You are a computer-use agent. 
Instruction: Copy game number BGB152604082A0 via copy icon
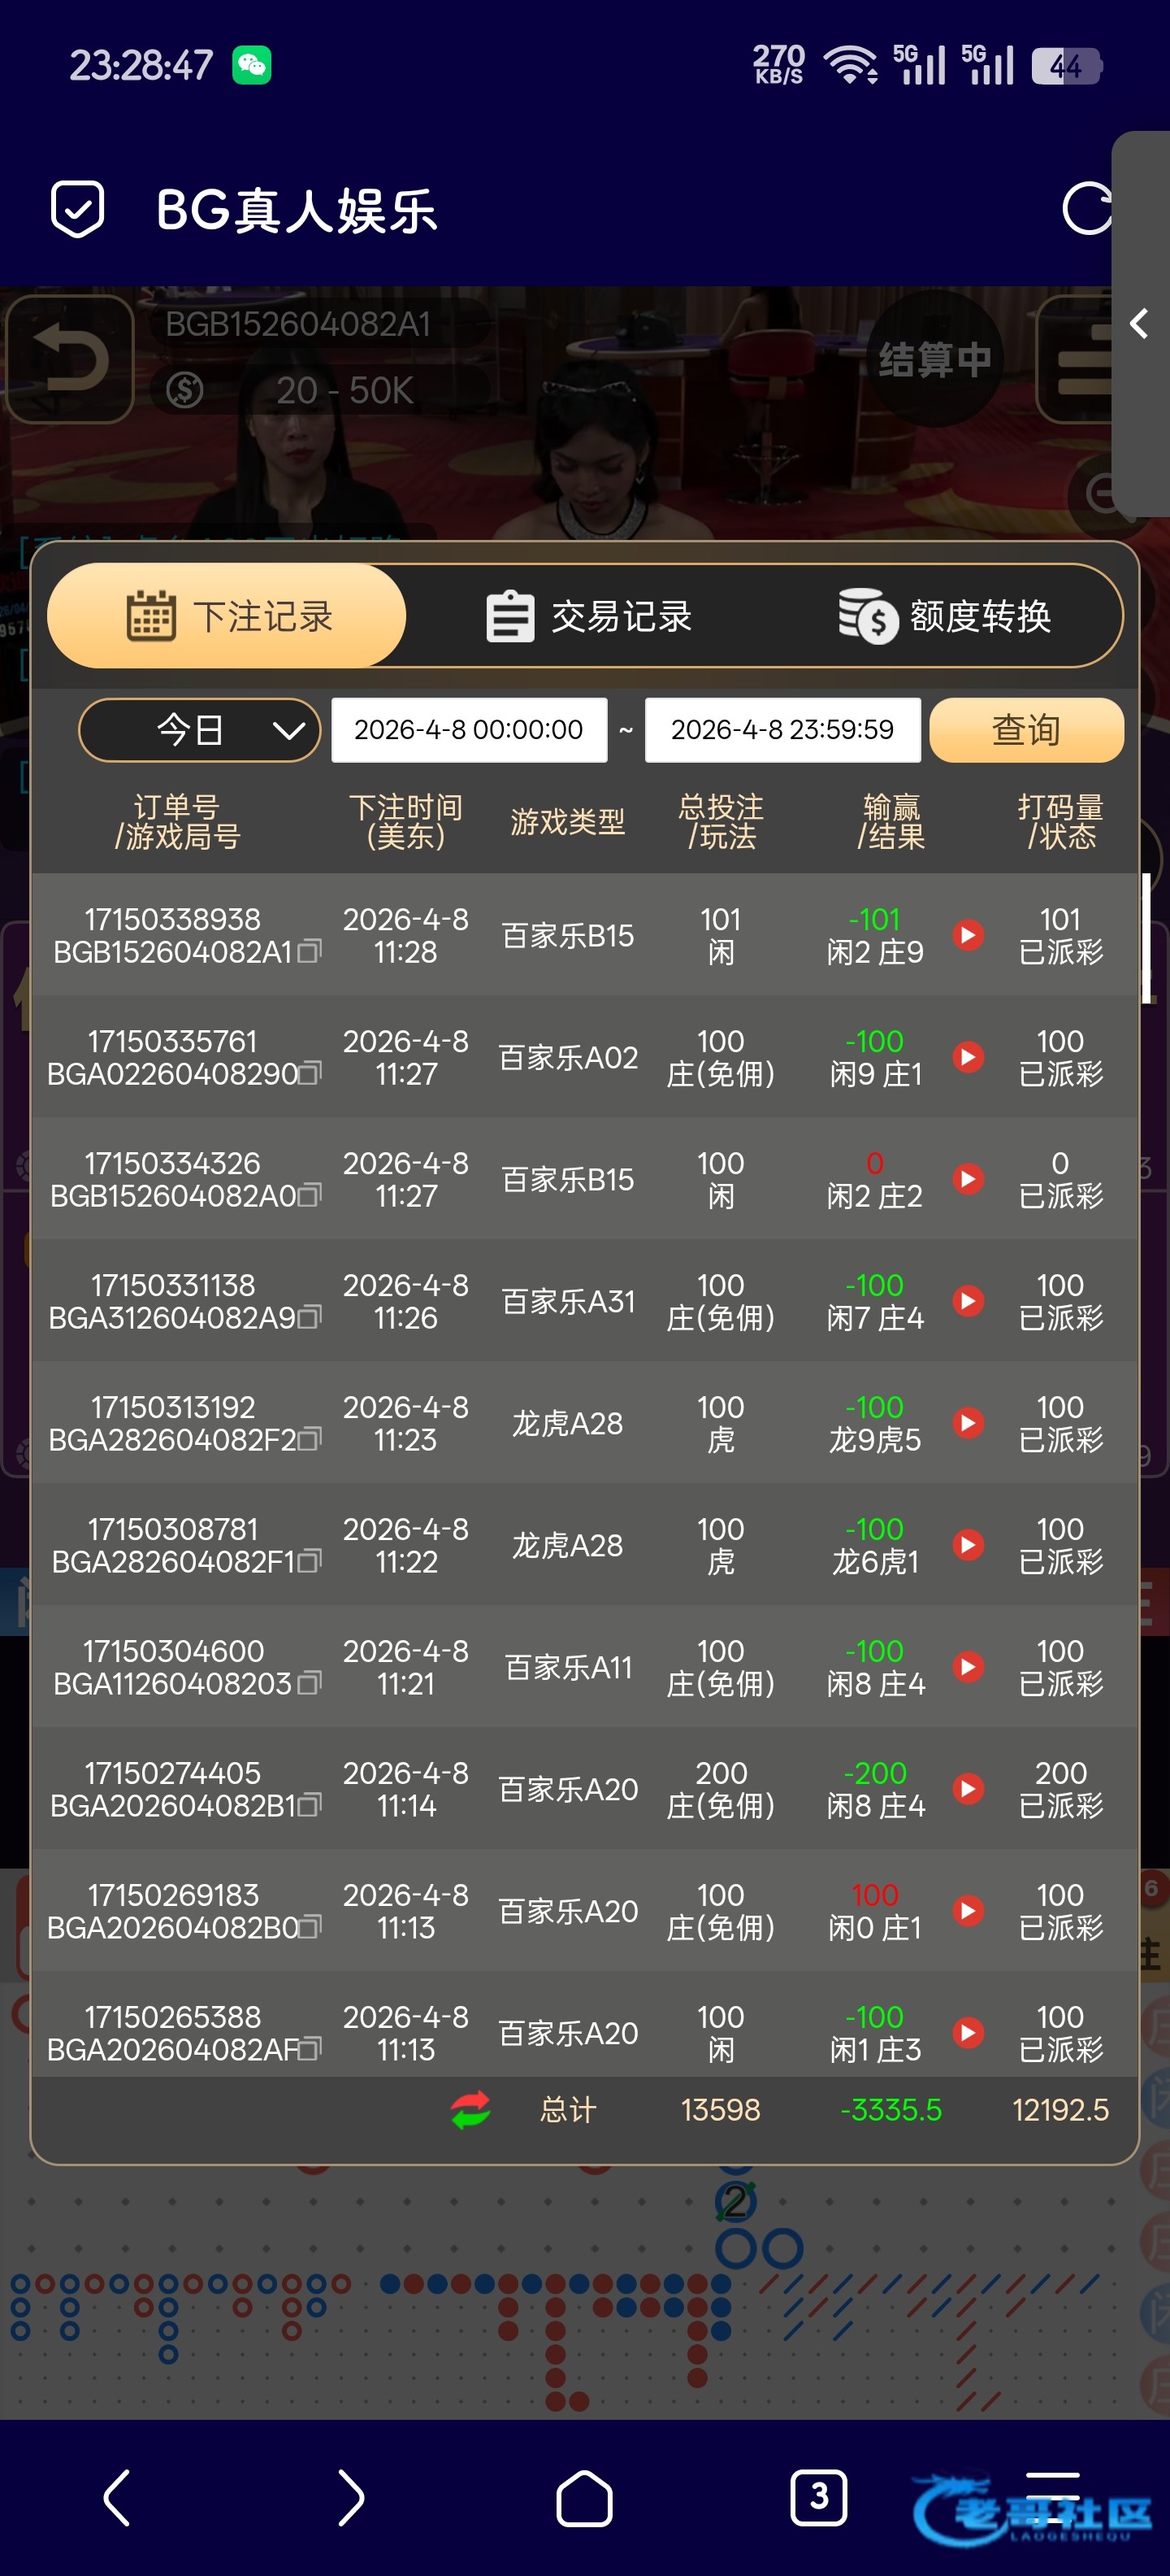(x=310, y=1196)
